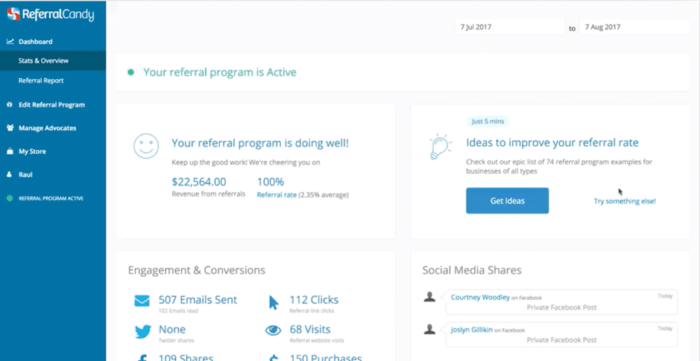Open My Store in sidebar
The height and width of the screenshot is (361, 700).
coord(32,151)
